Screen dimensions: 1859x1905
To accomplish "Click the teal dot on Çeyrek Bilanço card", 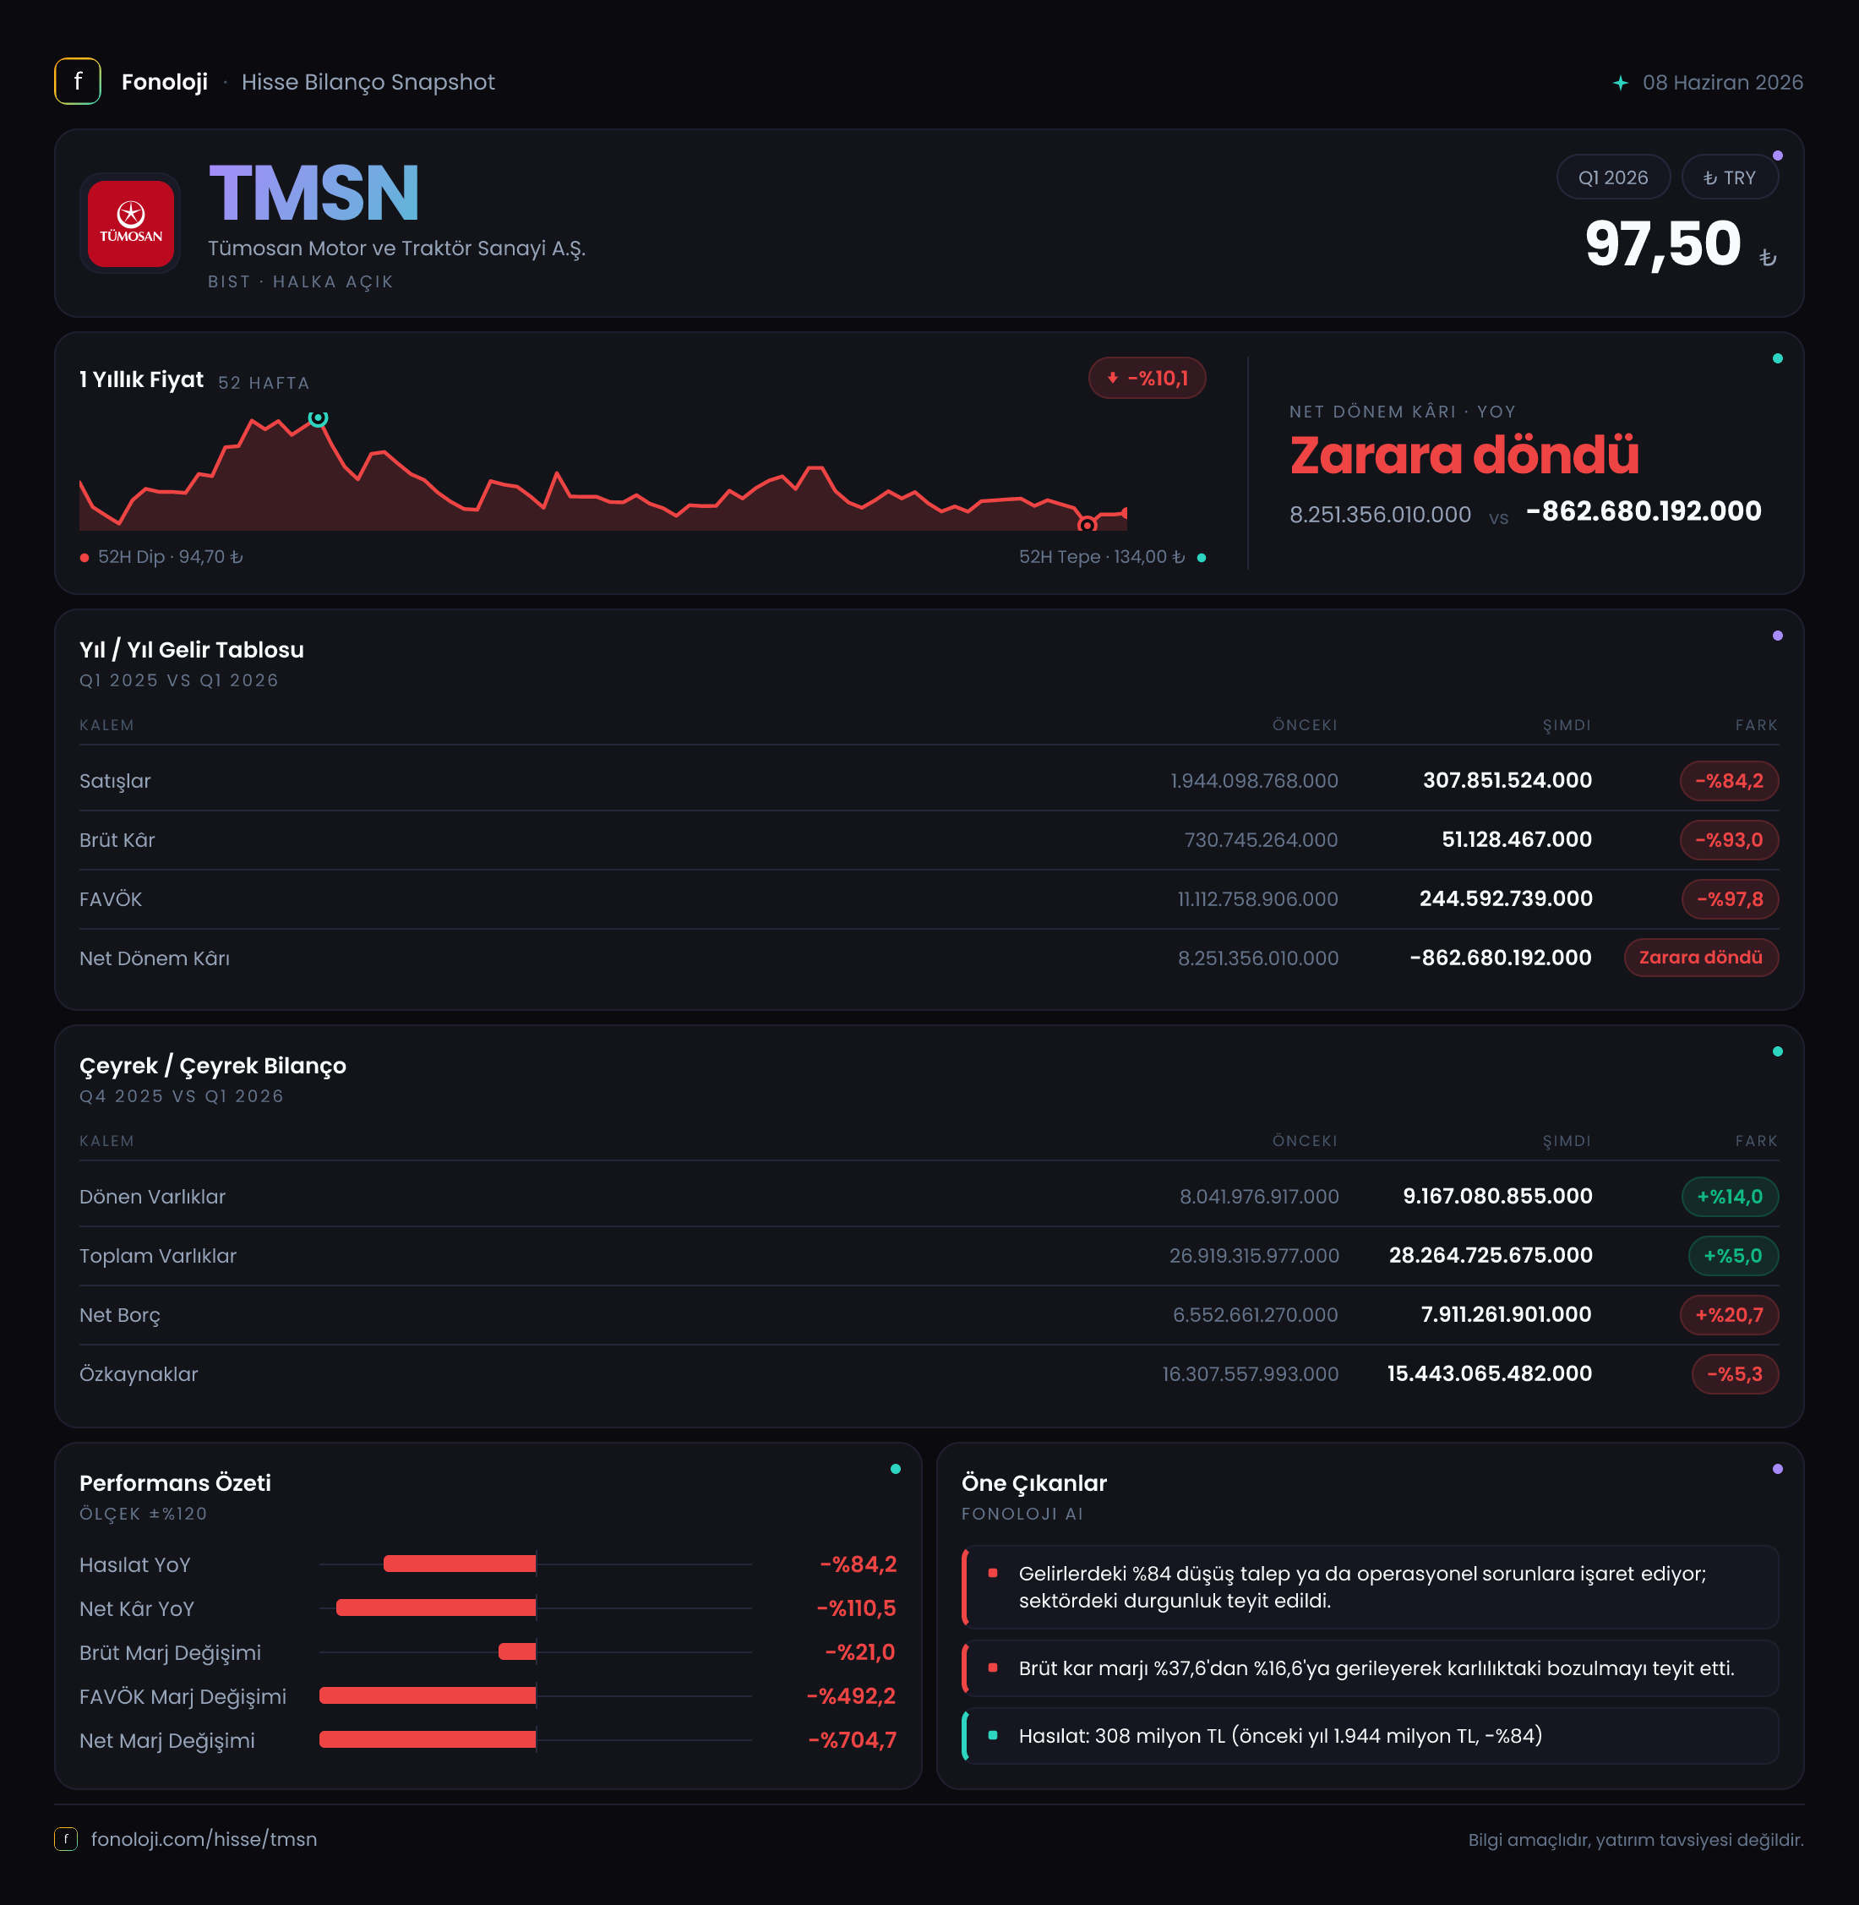I will [1778, 1052].
